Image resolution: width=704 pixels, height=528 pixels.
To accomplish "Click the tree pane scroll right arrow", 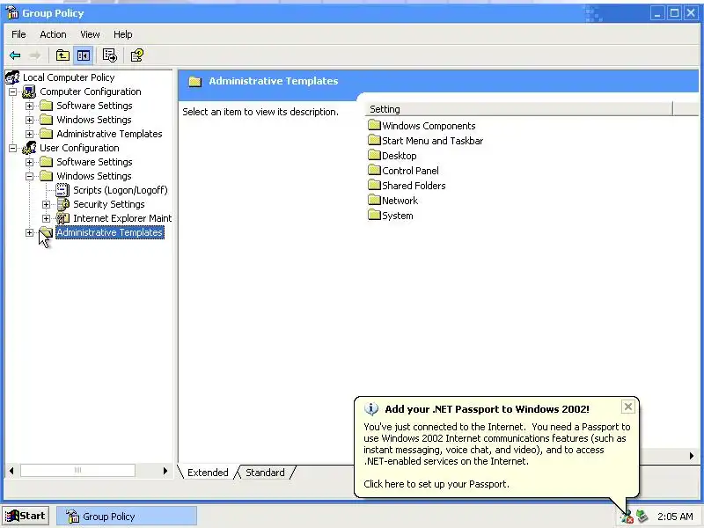I will pos(165,470).
